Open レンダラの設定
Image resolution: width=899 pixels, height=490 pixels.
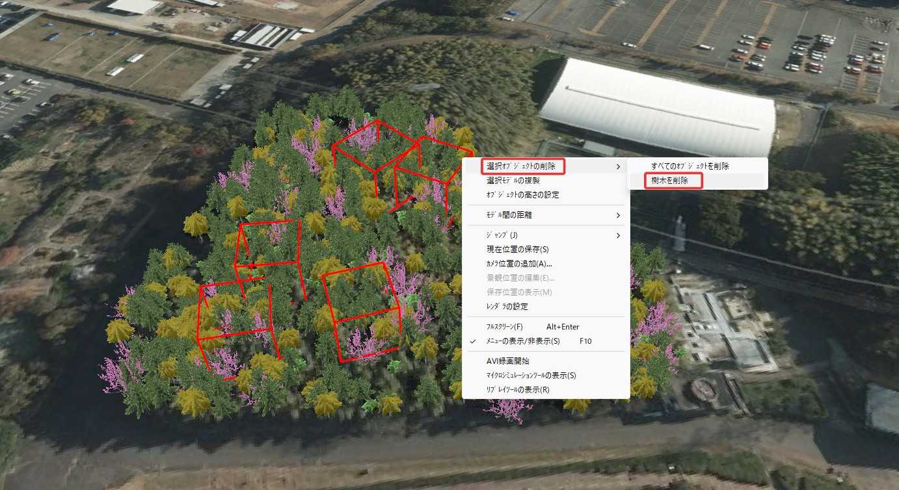(x=507, y=307)
